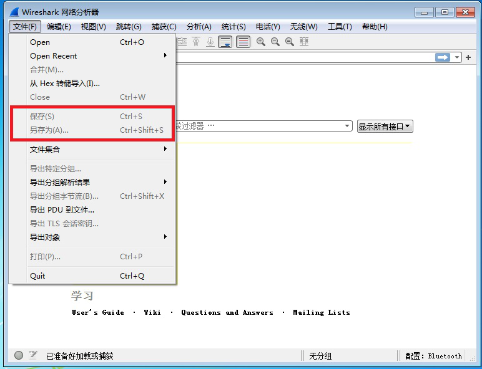Open the 无线(W) menu
Screen dimensions: 482x369
click(x=303, y=27)
